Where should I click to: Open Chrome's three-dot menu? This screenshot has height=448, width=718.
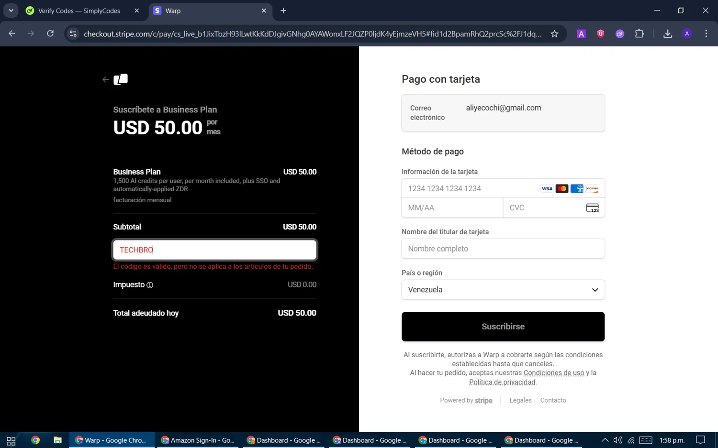[x=706, y=33]
